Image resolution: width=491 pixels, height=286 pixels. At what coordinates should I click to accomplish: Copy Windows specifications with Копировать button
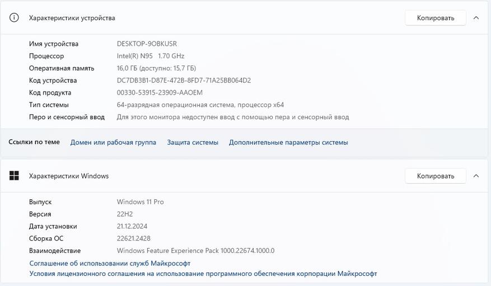tap(435, 176)
